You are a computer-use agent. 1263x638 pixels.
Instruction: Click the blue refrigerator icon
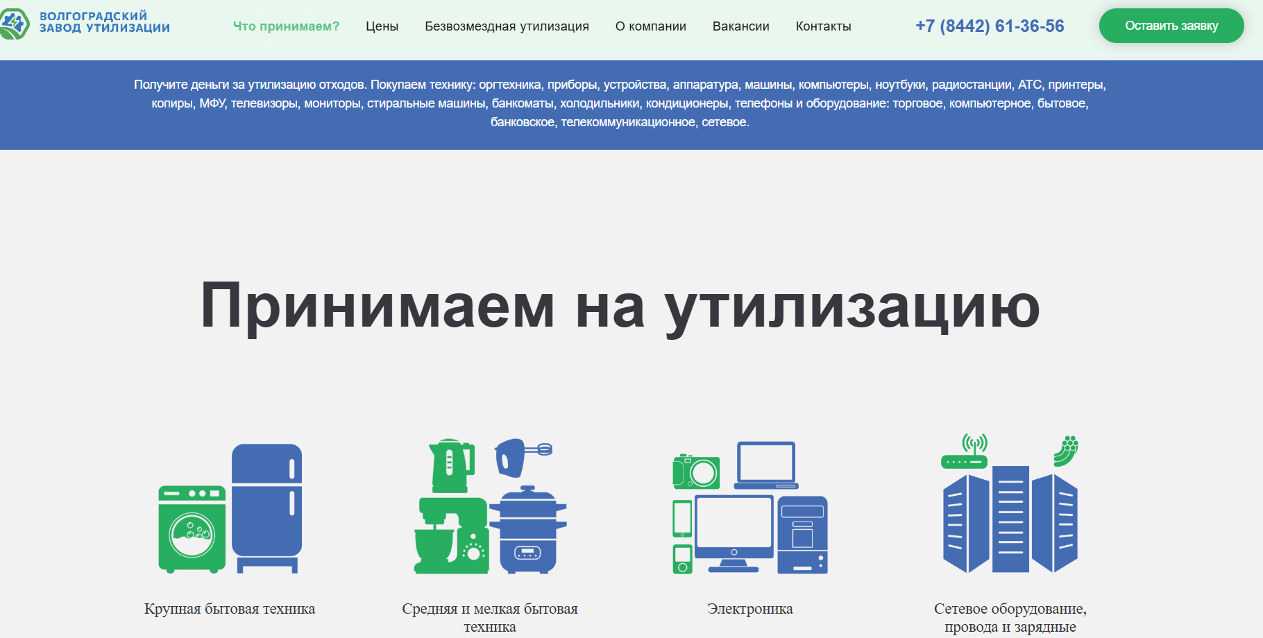(267, 508)
